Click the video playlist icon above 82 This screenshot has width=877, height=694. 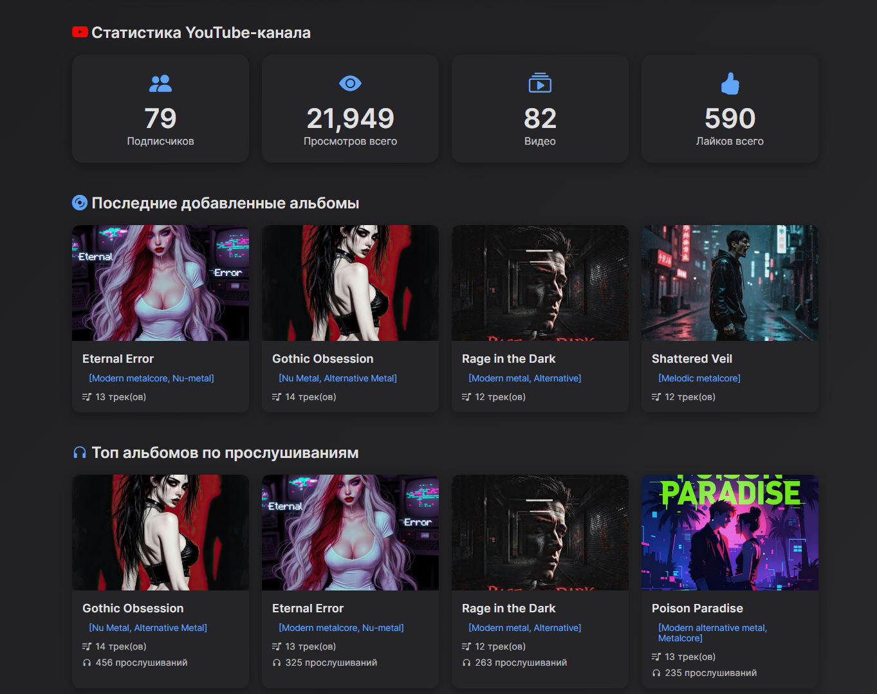click(x=540, y=84)
